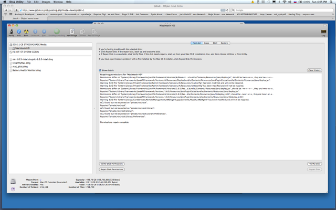
Task: Open the Disk Utility application menu
Action: click(x=16, y=2)
